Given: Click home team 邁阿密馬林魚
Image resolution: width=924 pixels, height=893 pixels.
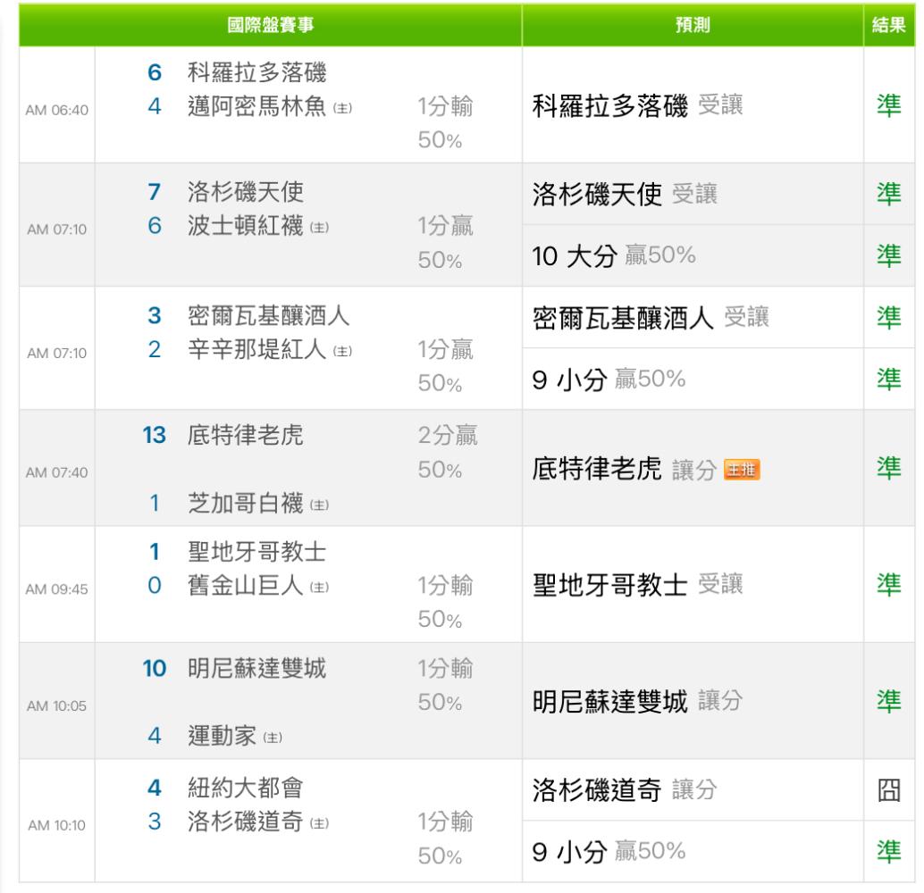Looking at the screenshot, I should point(257,106).
